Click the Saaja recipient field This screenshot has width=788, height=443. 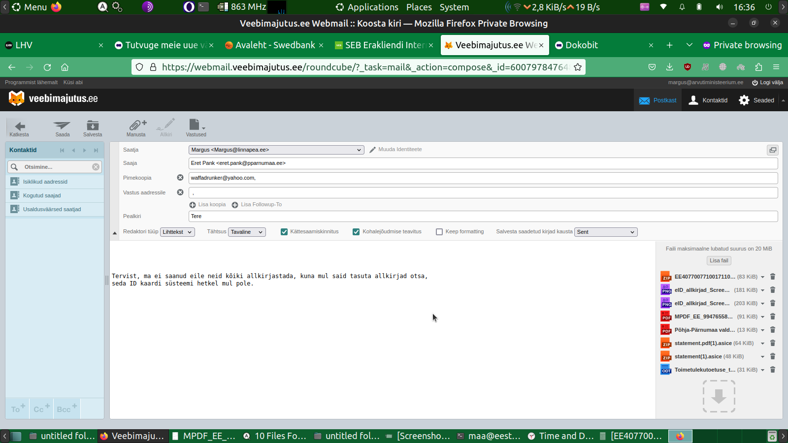point(483,163)
